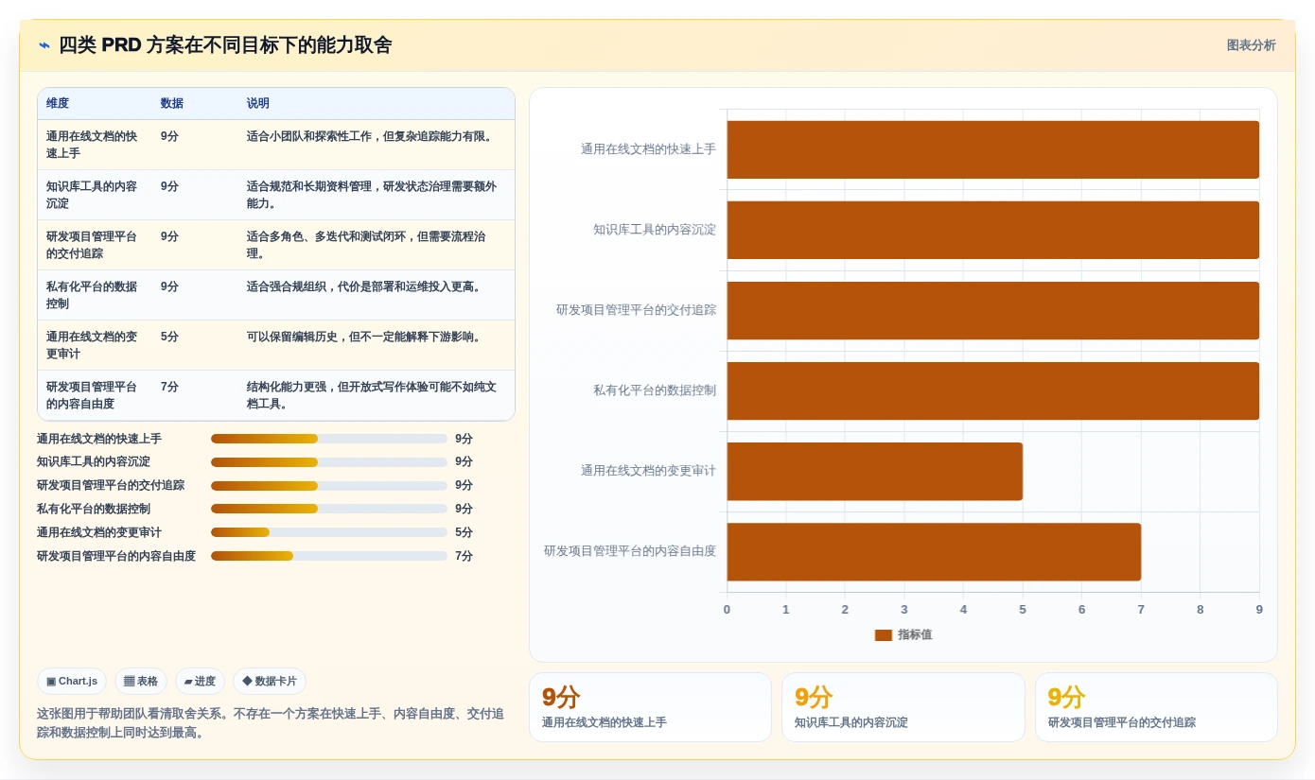Click the 7分 progress value label
1315x780 pixels.
pyautogui.click(x=464, y=556)
